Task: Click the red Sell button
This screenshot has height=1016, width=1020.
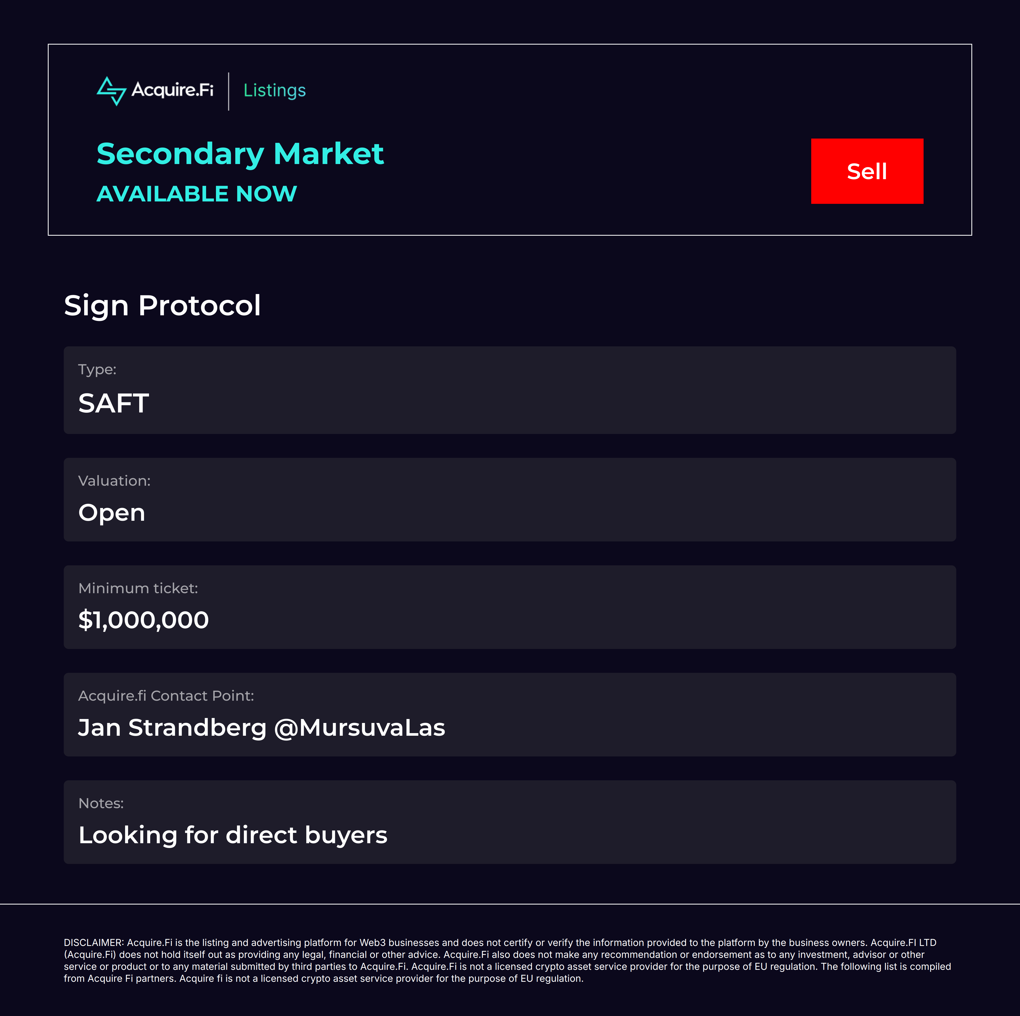Action: point(867,171)
